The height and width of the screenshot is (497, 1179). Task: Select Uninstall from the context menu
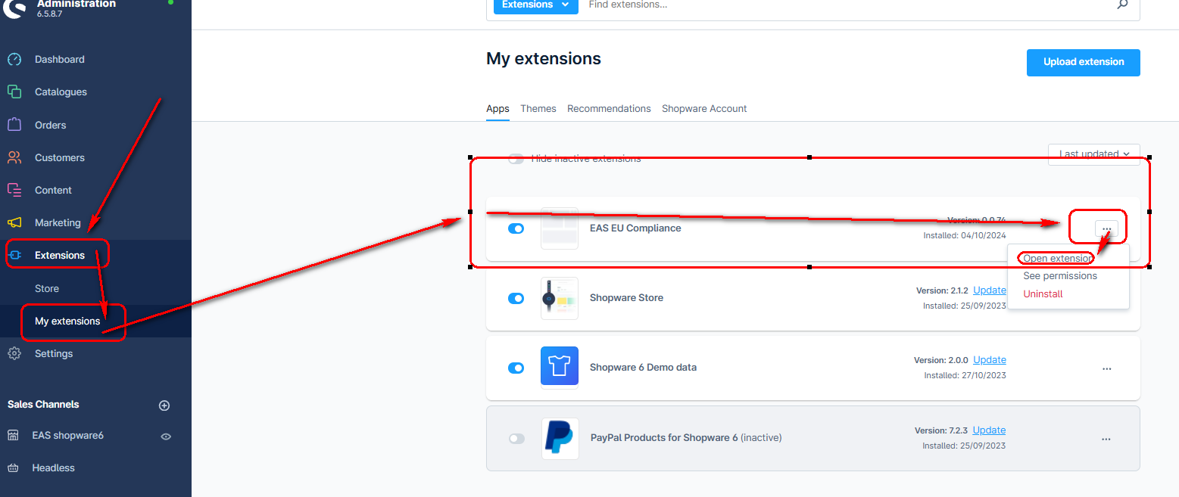(x=1043, y=294)
